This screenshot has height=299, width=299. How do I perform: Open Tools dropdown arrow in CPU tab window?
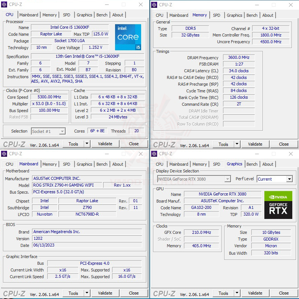87,144
